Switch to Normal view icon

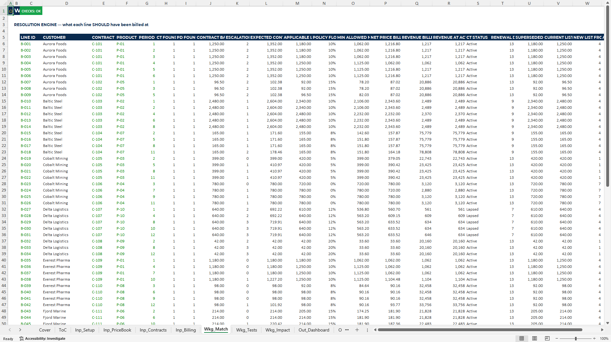click(x=522, y=339)
